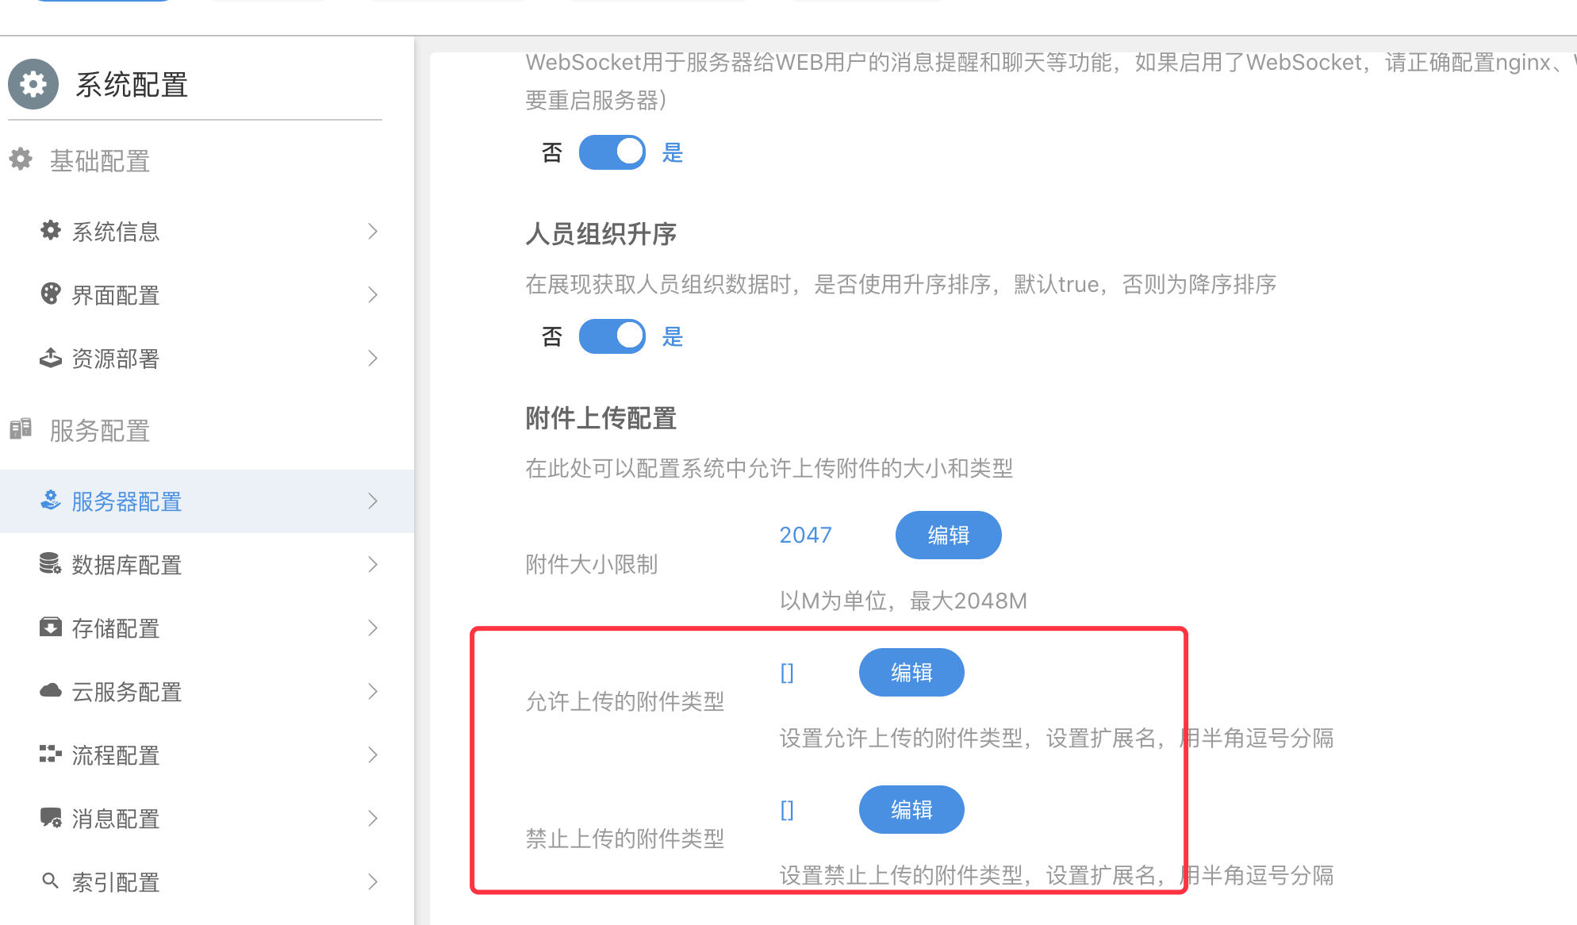Click the resource deployment upload icon
Image resolution: width=1577 pixels, height=925 pixels.
click(51, 358)
